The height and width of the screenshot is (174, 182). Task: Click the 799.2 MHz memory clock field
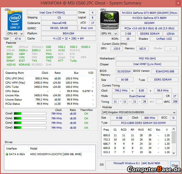[x=121, y=90]
